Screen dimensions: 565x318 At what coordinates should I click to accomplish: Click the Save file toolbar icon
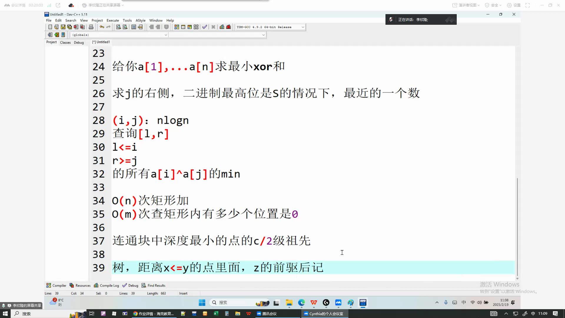pos(63,27)
